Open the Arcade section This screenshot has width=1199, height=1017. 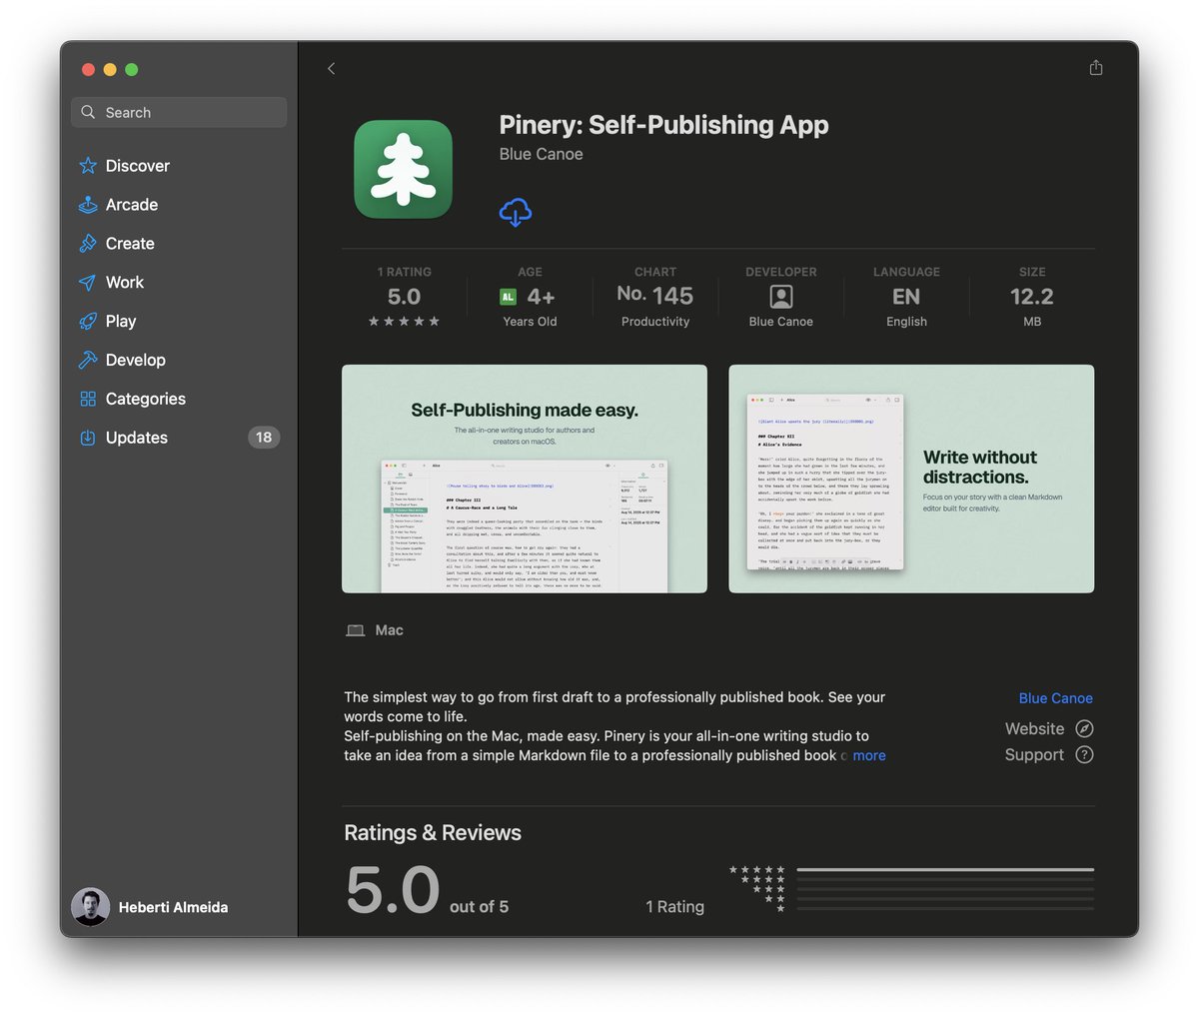(x=132, y=205)
